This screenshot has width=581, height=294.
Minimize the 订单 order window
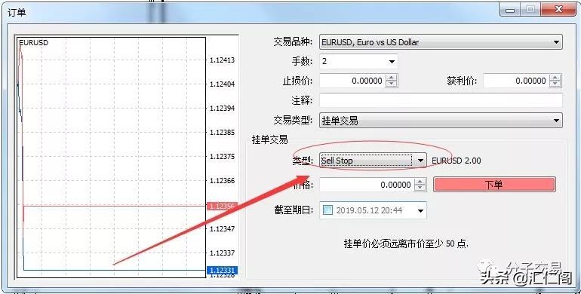pos(510,10)
